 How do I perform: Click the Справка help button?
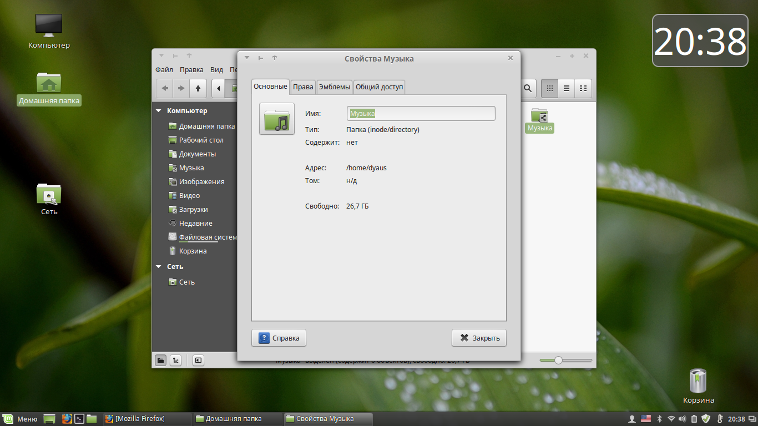[279, 338]
